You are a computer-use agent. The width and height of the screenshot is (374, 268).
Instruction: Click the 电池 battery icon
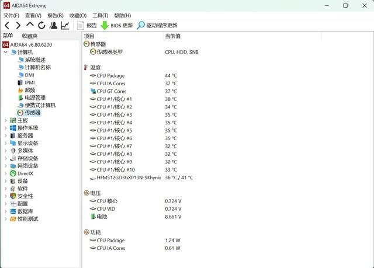point(93,217)
